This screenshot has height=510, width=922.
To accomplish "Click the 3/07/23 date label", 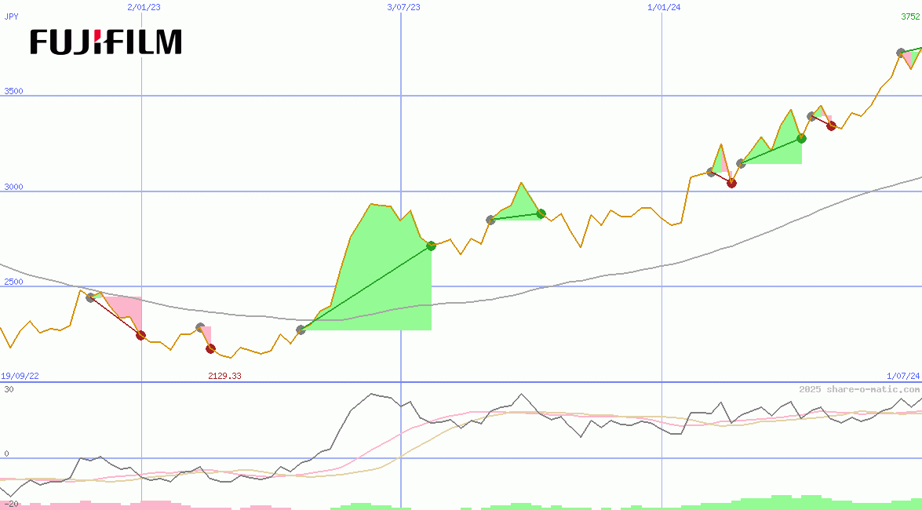I will [x=404, y=7].
